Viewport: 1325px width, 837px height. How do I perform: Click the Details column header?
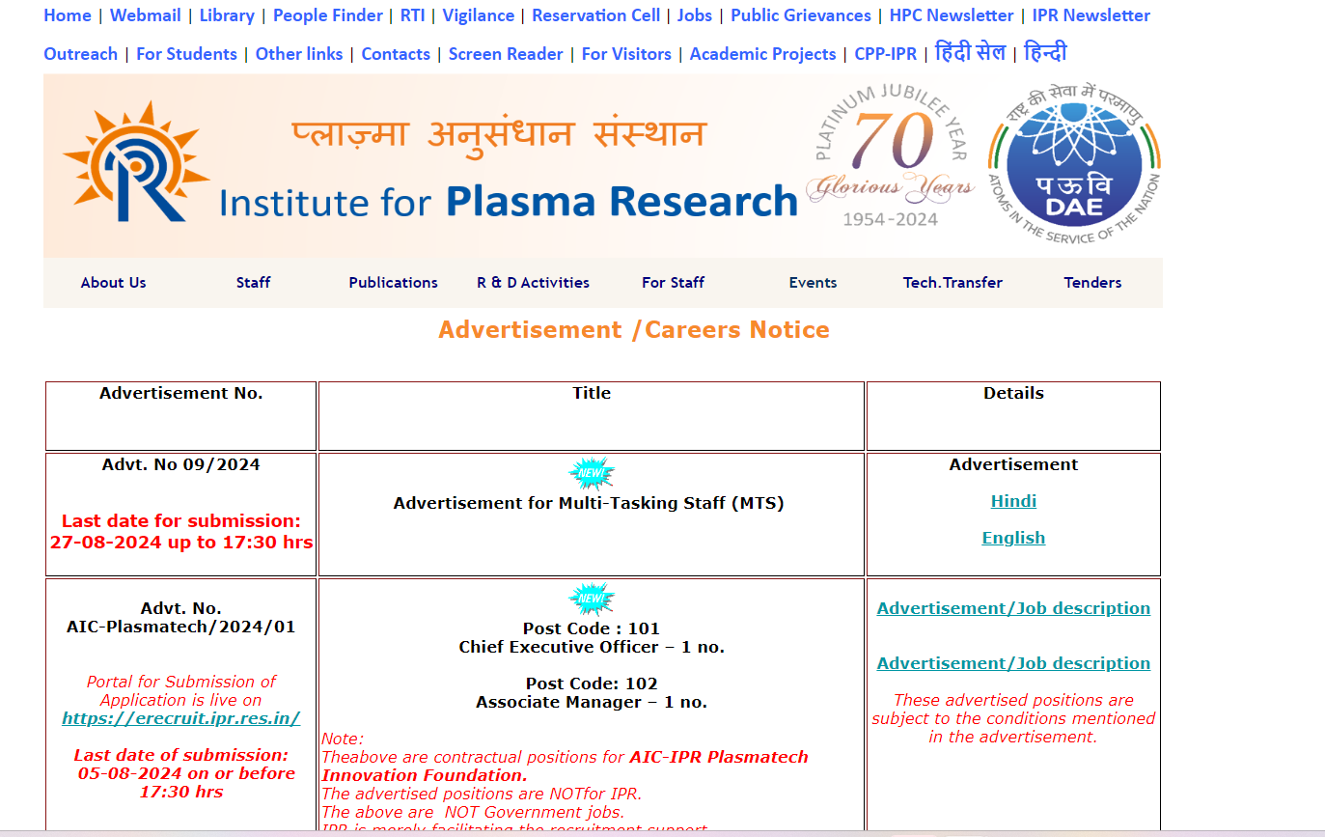tap(1013, 393)
